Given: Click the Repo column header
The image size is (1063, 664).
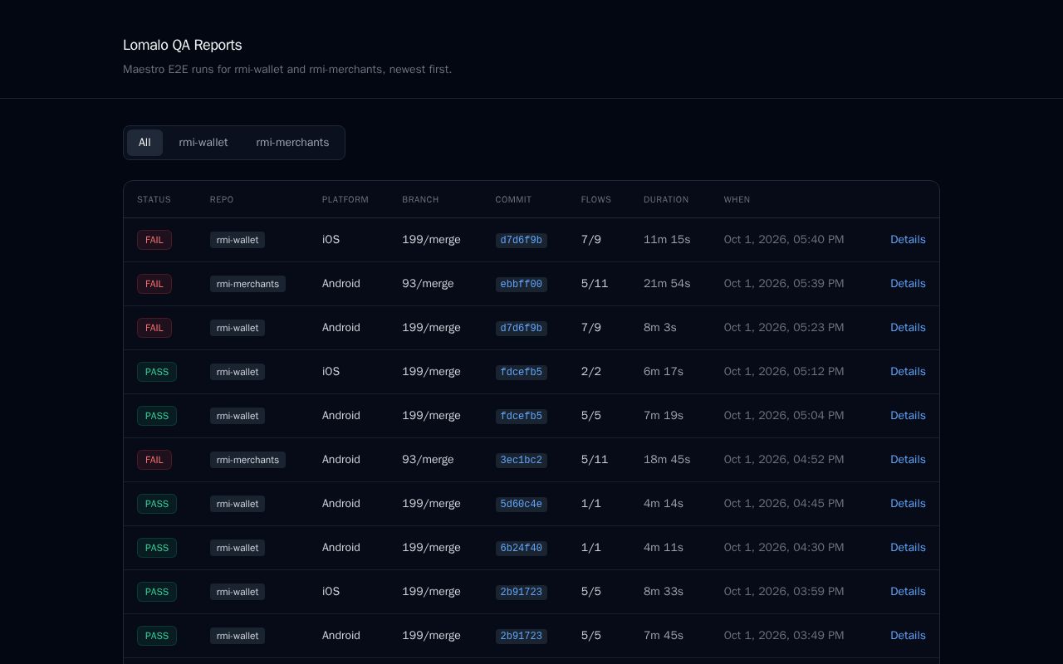Looking at the screenshot, I should (222, 199).
